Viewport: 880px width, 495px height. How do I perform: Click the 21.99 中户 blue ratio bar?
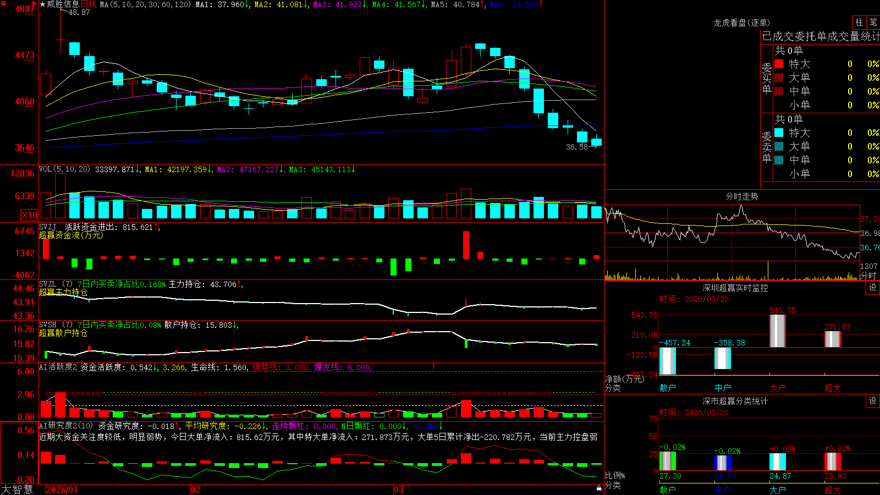coord(722,463)
